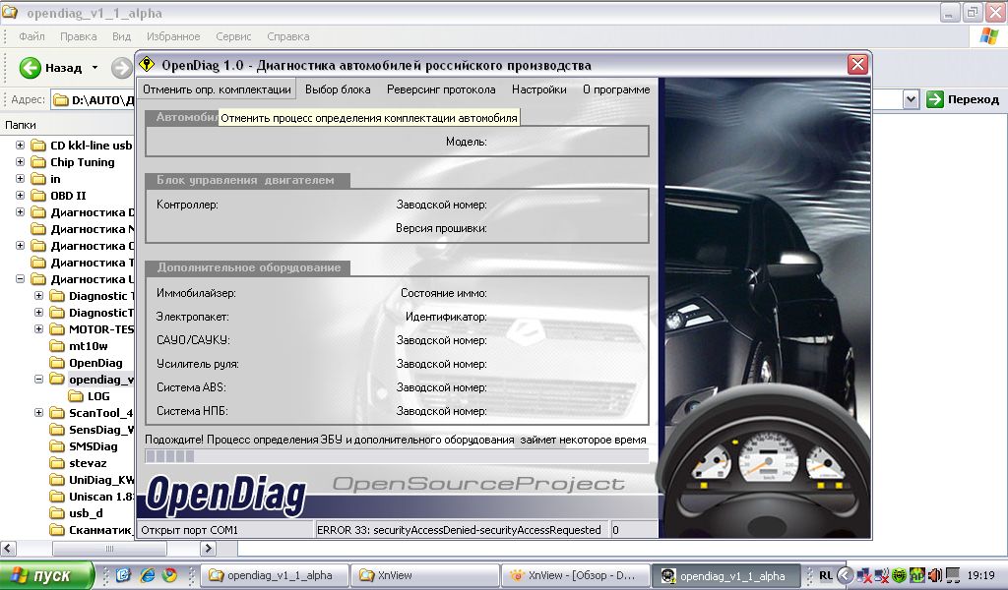Click the Chip Tuning folder icon
Viewport: 1008px width, 590px height.
coord(38,162)
